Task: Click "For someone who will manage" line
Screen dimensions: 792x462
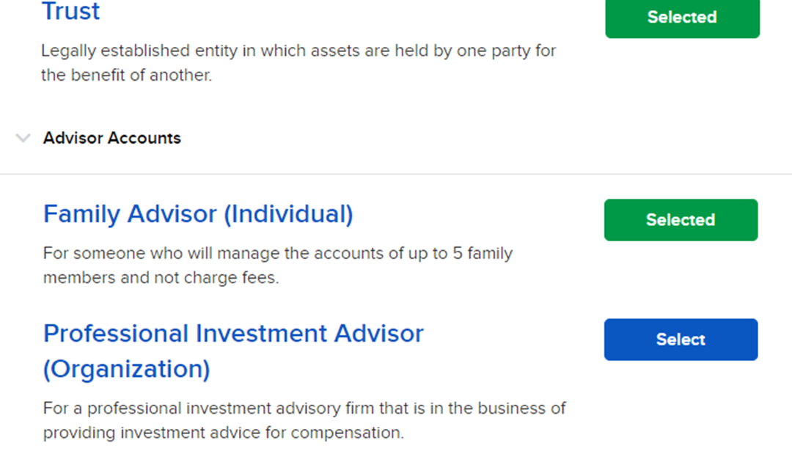Action: point(278,254)
